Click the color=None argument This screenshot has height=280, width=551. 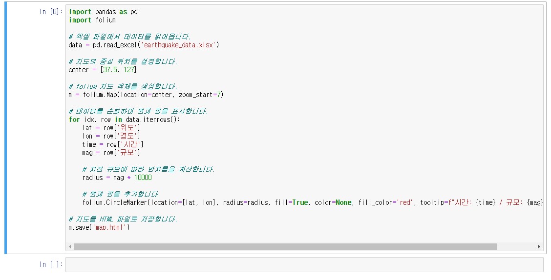(x=333, y=202)
